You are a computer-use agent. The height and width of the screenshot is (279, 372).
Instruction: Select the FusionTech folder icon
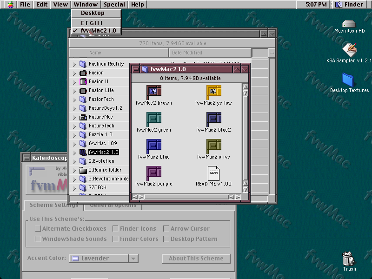(x=83, y=99)
